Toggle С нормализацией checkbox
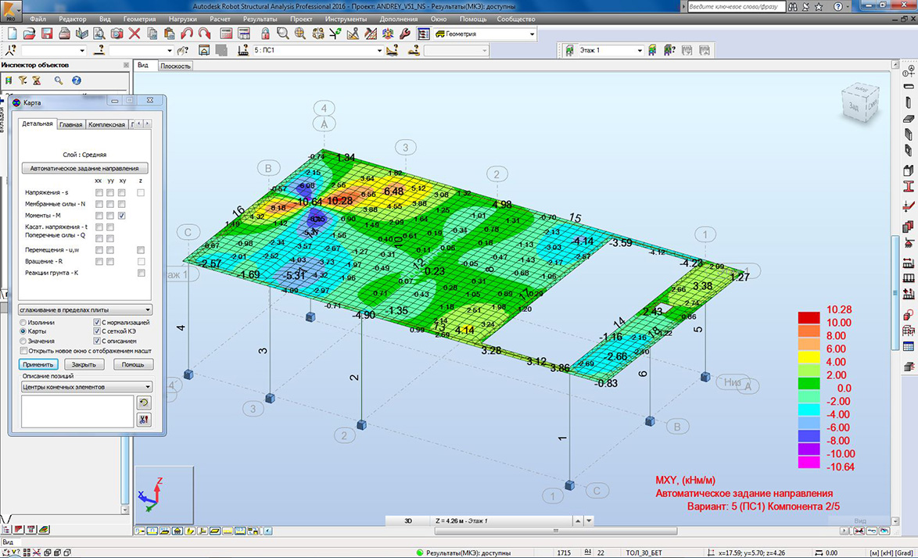Screen dimensions: 918x558 pos(97,322)
